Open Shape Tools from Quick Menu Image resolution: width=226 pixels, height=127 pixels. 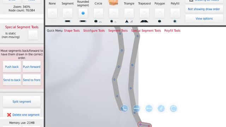tap(72, 31)
